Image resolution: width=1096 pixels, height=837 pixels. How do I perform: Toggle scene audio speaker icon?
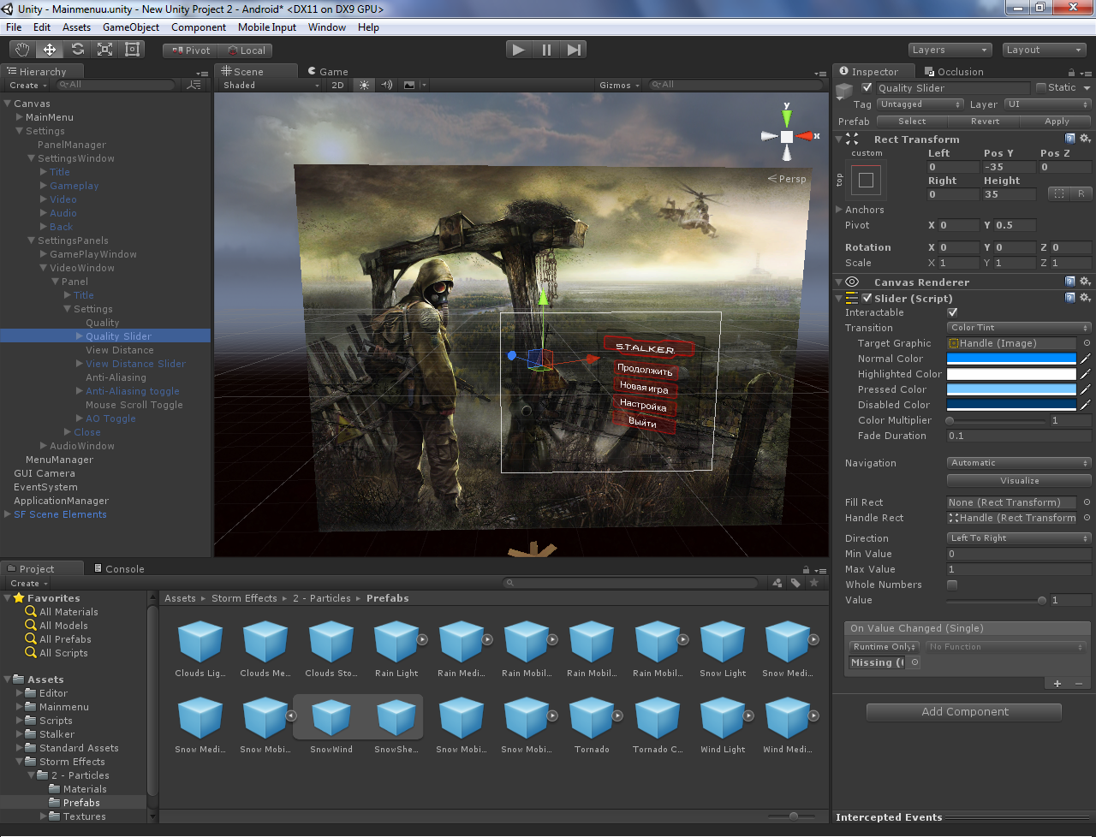pos(387,85)
